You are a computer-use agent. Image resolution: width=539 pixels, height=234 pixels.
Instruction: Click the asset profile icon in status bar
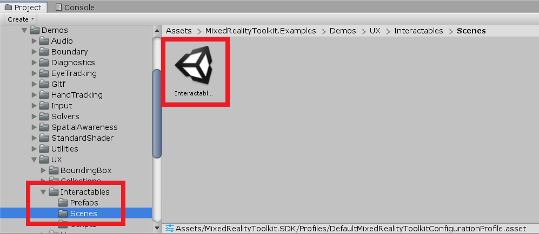(169, 229)
